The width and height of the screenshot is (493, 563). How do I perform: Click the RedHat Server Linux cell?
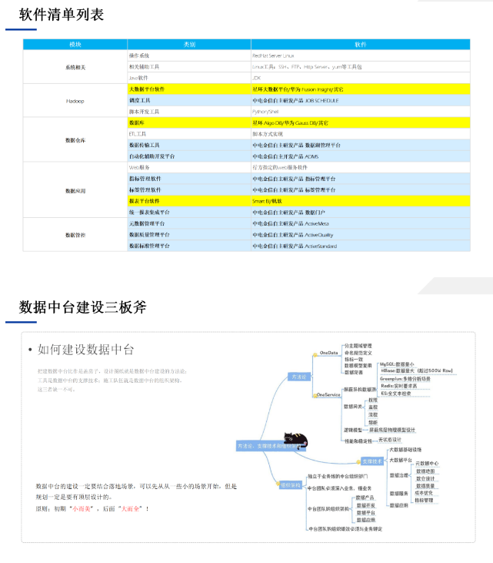361,55
